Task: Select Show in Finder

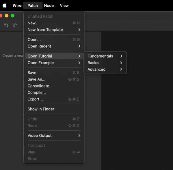Action: [54, 109]
